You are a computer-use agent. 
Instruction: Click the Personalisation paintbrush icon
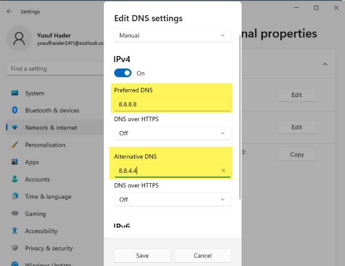point(15,145)
